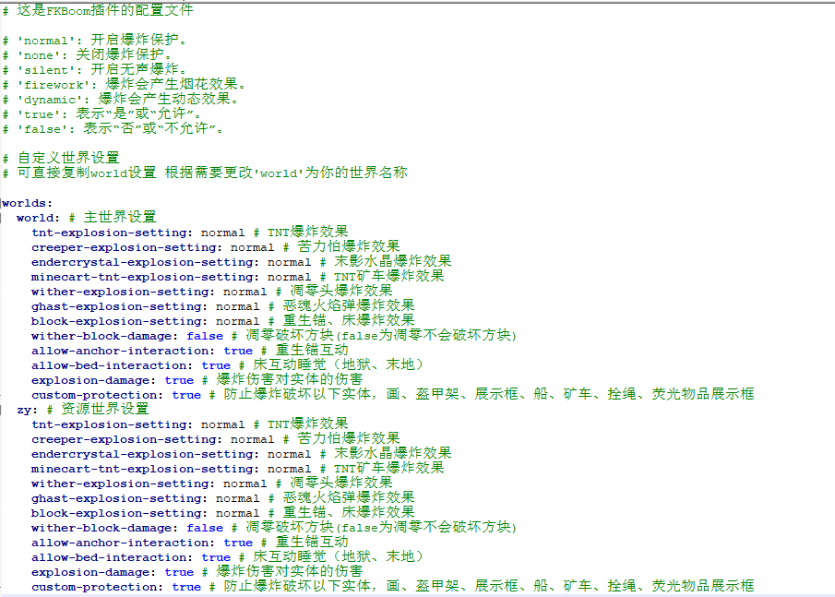Click the "'false': 表示“否”或“不允许”" comment line
This screenshot has width=835, height=597.
pos(113,129)
